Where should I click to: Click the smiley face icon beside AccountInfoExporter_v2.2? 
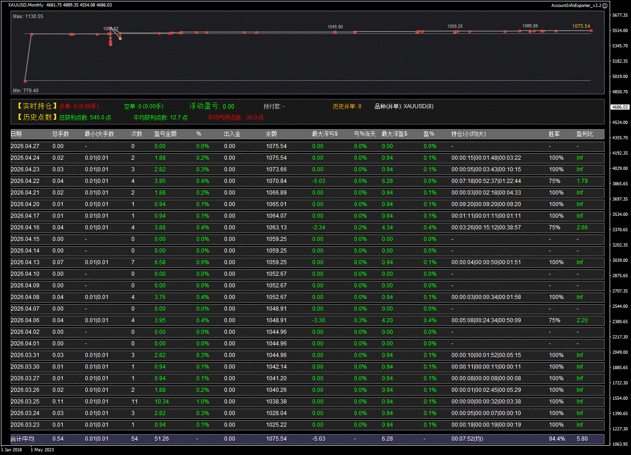pos(605,5)
